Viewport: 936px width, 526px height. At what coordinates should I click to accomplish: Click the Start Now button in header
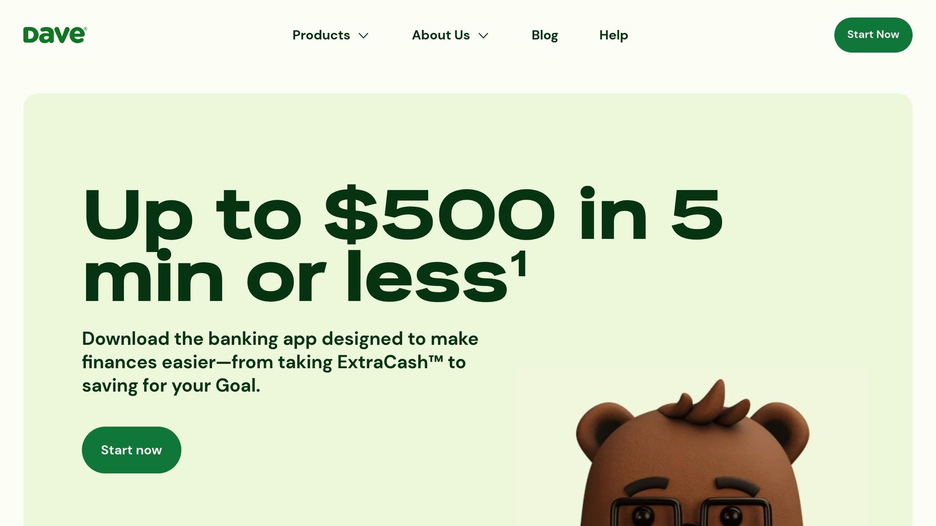point(873,35)
